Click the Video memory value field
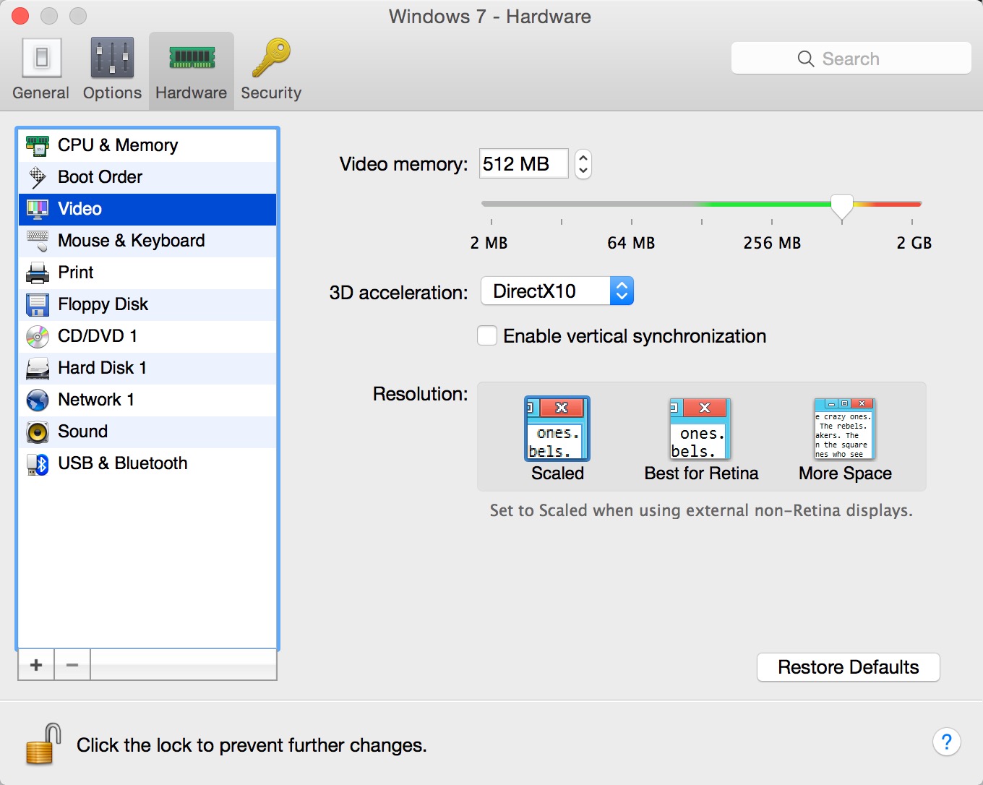Screen dimensions: 983x785 (x=524, y=164)
